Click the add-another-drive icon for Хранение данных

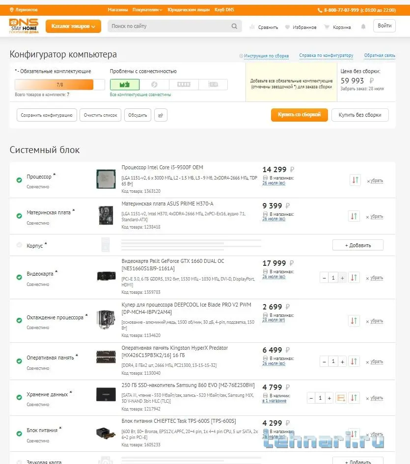coord(341,398)
